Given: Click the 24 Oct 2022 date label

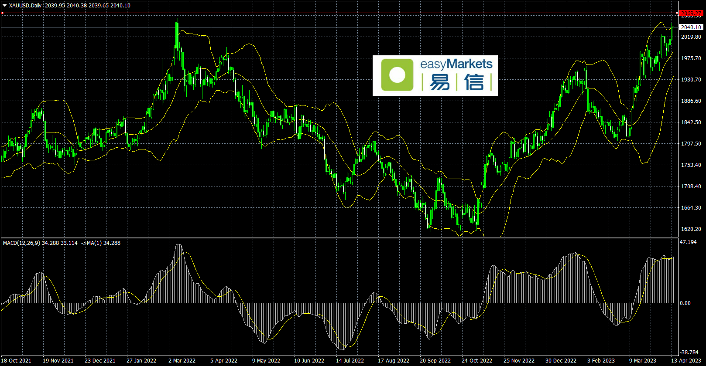Looking at the screenshot, I should [x=477, y=361].
